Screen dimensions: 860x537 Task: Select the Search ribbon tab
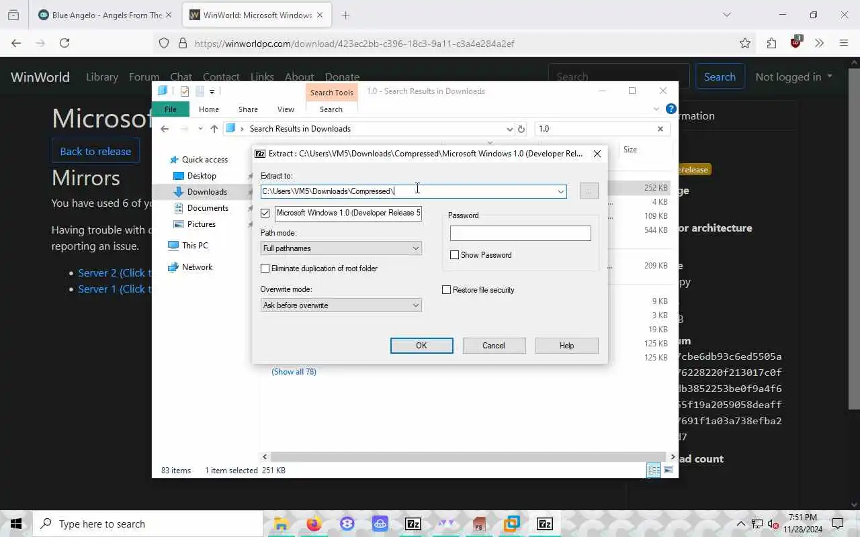pos(331,109)
